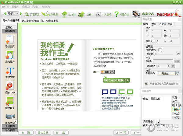
Task: Open the 透明颜色 transparent color swatch
Action: click(160, 50)
